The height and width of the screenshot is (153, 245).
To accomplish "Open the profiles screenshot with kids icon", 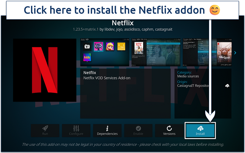I will click(x=105, y=52).
